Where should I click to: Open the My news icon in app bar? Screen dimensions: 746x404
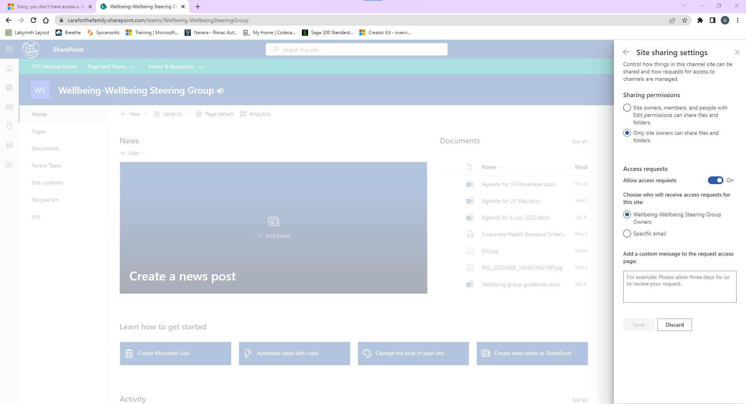click(x=9, y=106)
